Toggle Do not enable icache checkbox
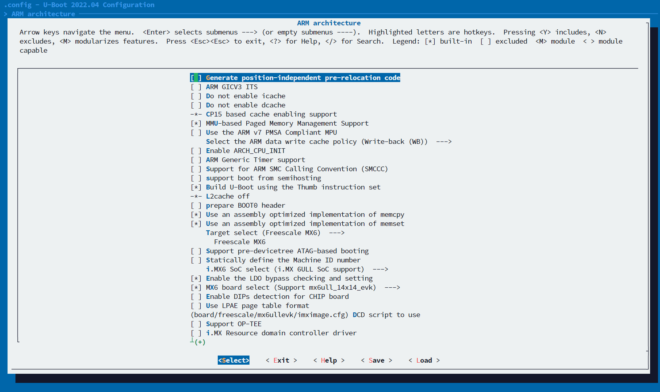The image size is (660, 392). click(x=238, y=96)
